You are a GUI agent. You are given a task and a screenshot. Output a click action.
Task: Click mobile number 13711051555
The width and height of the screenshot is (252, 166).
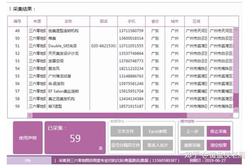coord(131,46)
